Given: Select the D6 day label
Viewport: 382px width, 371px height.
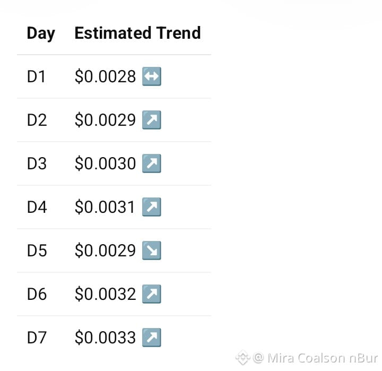Looking at the screenshot, I should [37, 294].
